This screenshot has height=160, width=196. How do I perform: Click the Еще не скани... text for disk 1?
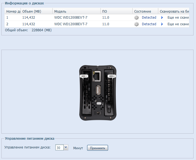coord(178,18)
